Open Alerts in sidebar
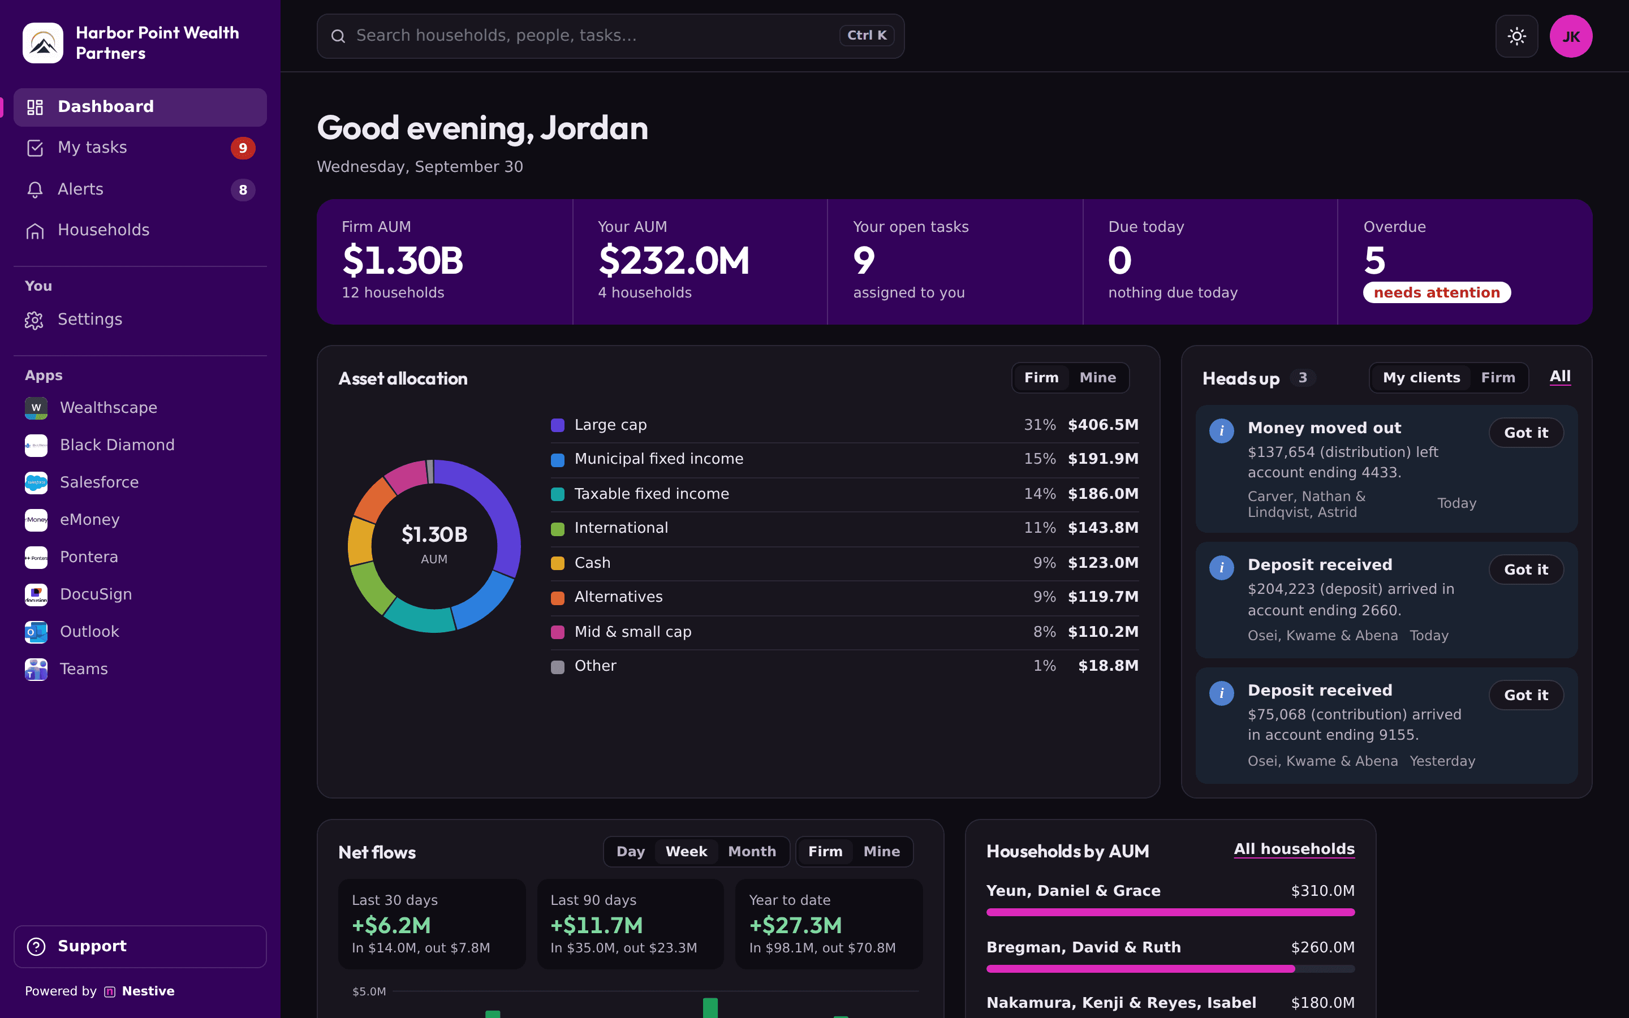Viewport: 1629px width, 1018px height. coord(140,190)
